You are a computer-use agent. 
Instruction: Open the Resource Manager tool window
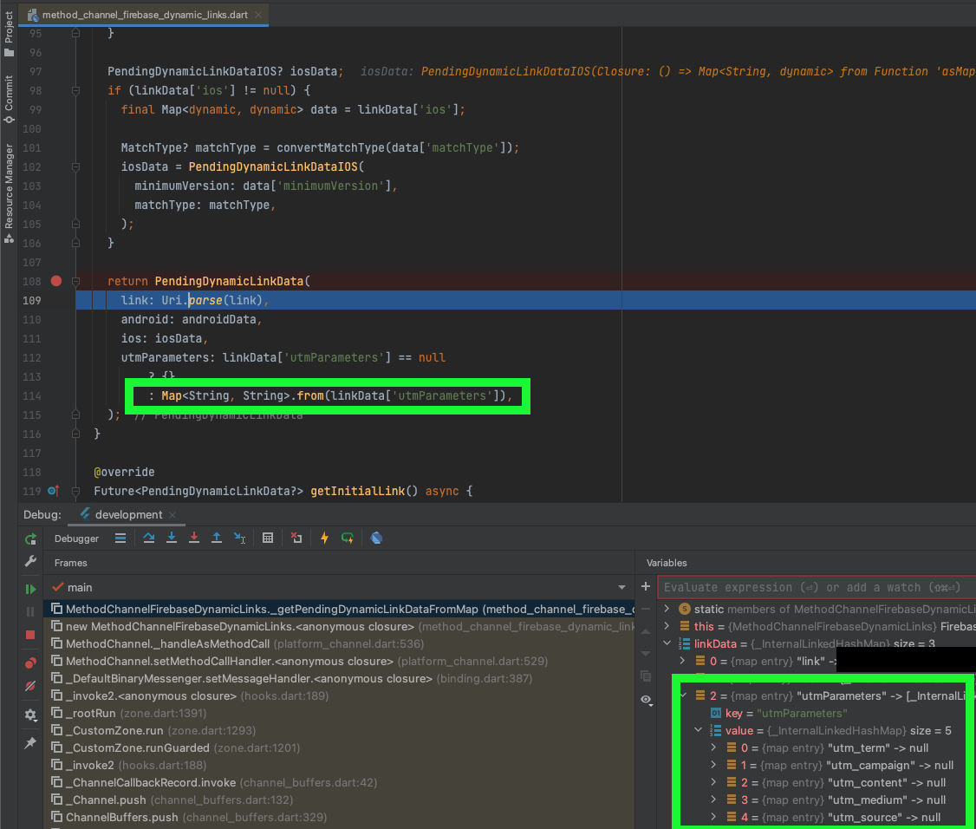click(x=9, y=193)
